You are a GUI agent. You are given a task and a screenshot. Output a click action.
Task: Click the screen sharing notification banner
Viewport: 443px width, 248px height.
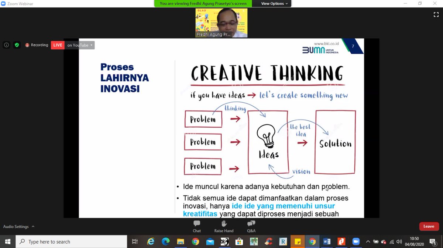[203, 3]
